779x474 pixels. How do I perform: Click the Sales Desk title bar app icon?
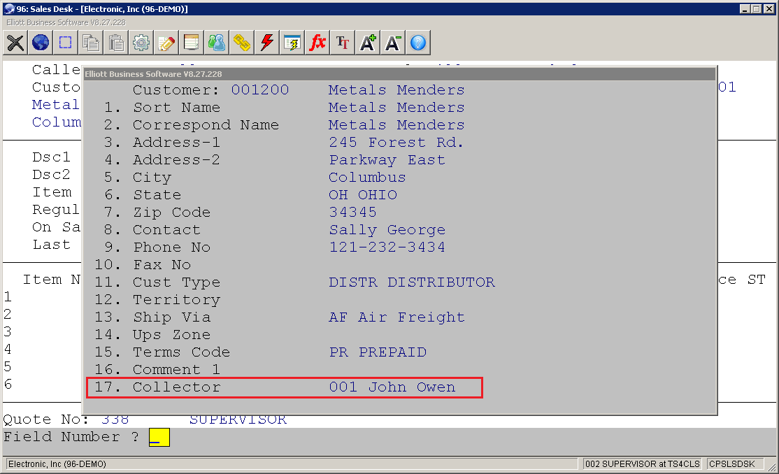(x=9, y=8)
